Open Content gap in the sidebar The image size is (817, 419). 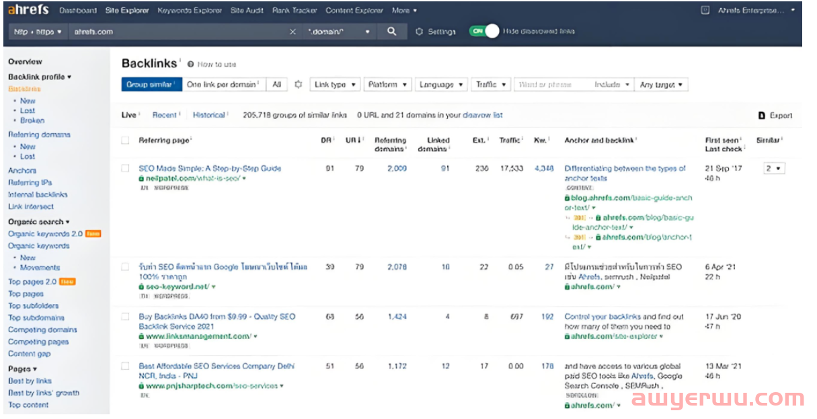click(x=29, y=354)
